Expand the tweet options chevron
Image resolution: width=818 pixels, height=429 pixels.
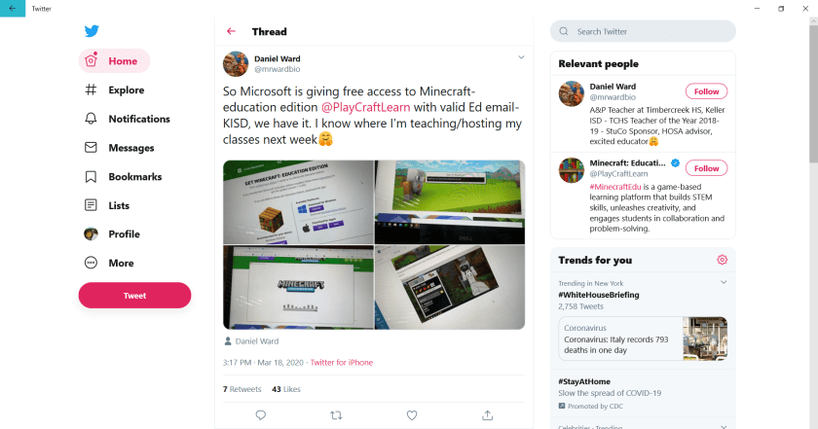point(521,57)
